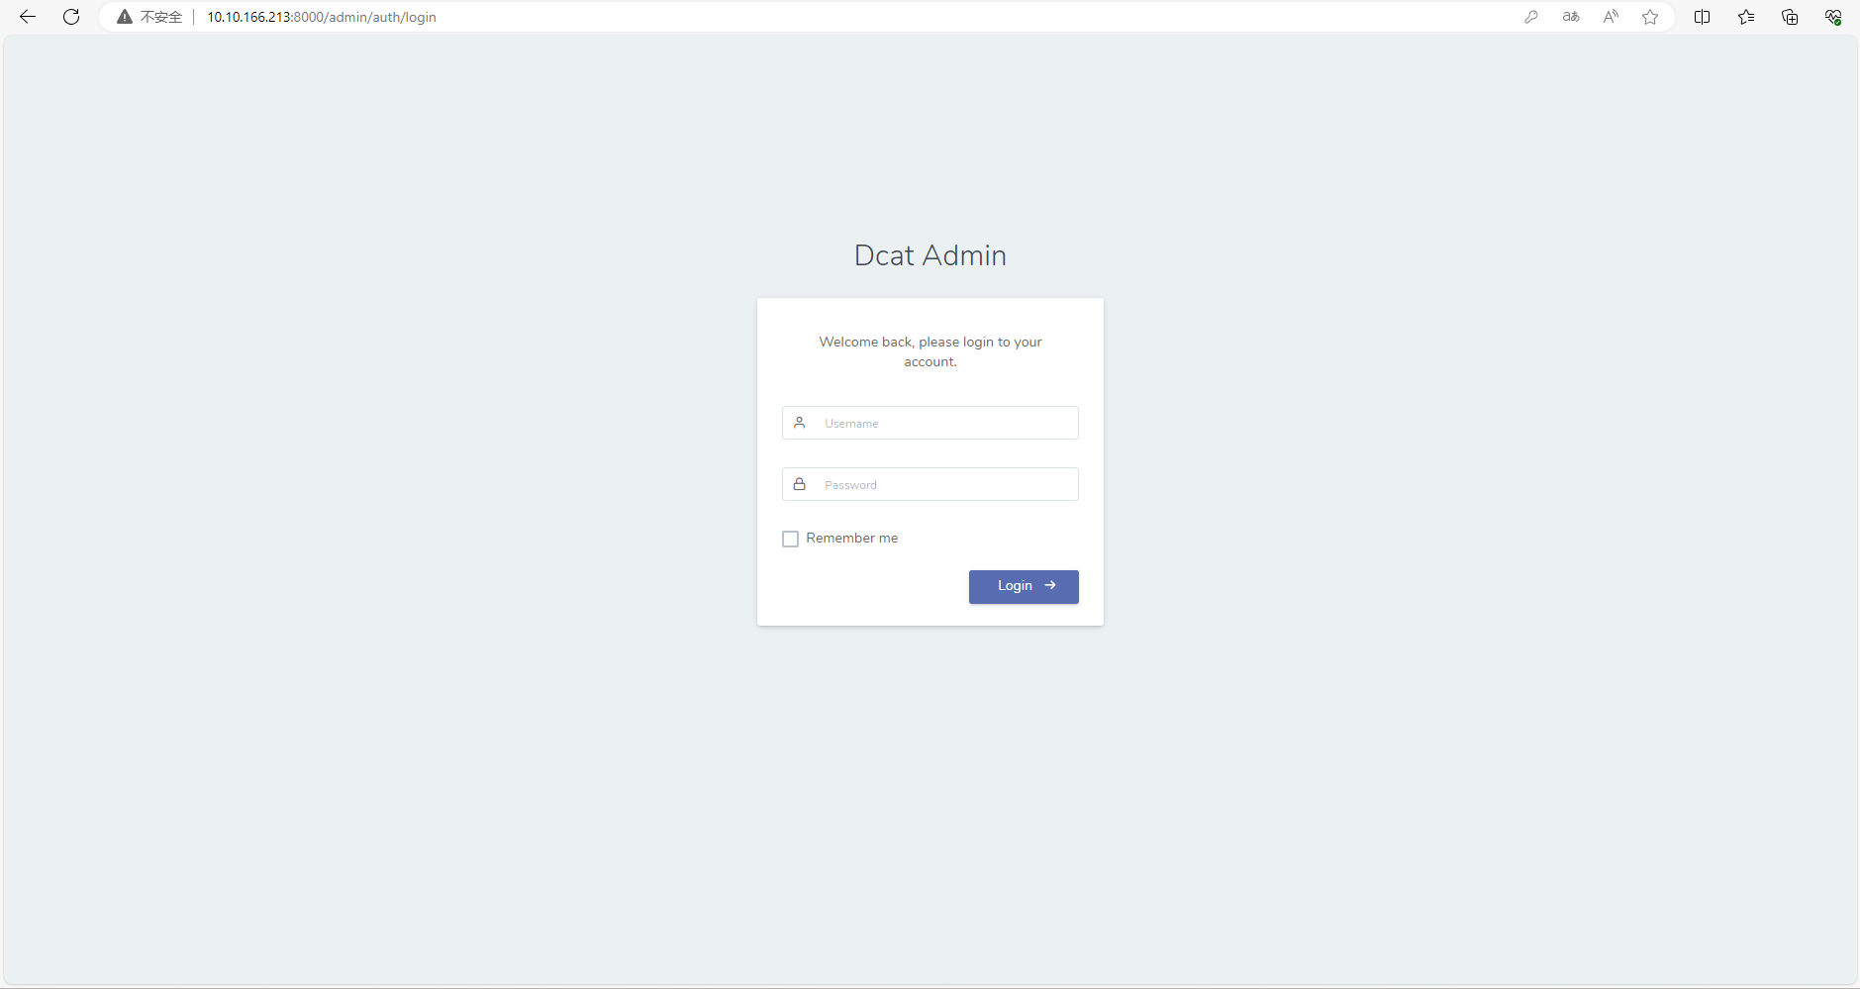Open split screen view icon
The image size is (1860, 989).
tap(1703, 17)
